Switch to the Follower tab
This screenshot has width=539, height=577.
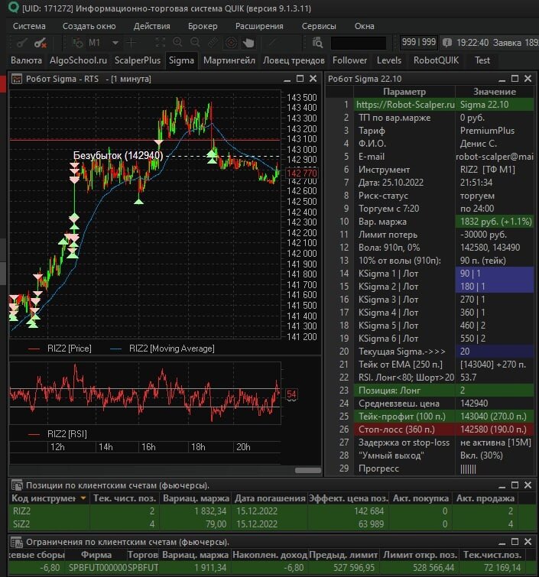(x=349, y=60)
